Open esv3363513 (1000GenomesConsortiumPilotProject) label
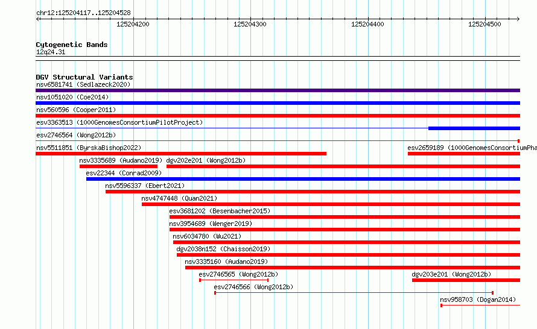The width and height of the screenshot is (537, 329). point(119,122)
